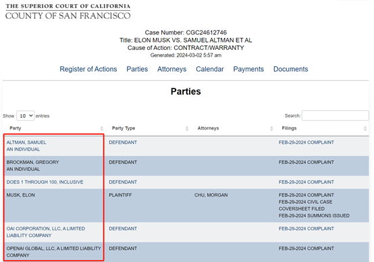Viewport: 374px width, 262px height.
Task: Open the Show entries count dropdown
Action: click(26, 115)
